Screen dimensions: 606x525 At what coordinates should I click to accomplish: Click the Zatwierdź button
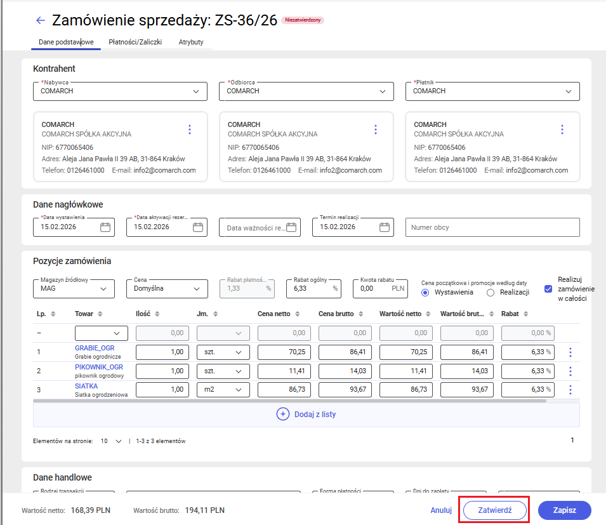pyautogui.click(x=494, y=510)
